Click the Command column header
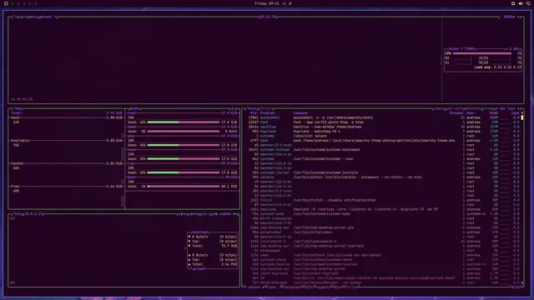Viewport: 534px width, 300px height. tap(301, 113)
